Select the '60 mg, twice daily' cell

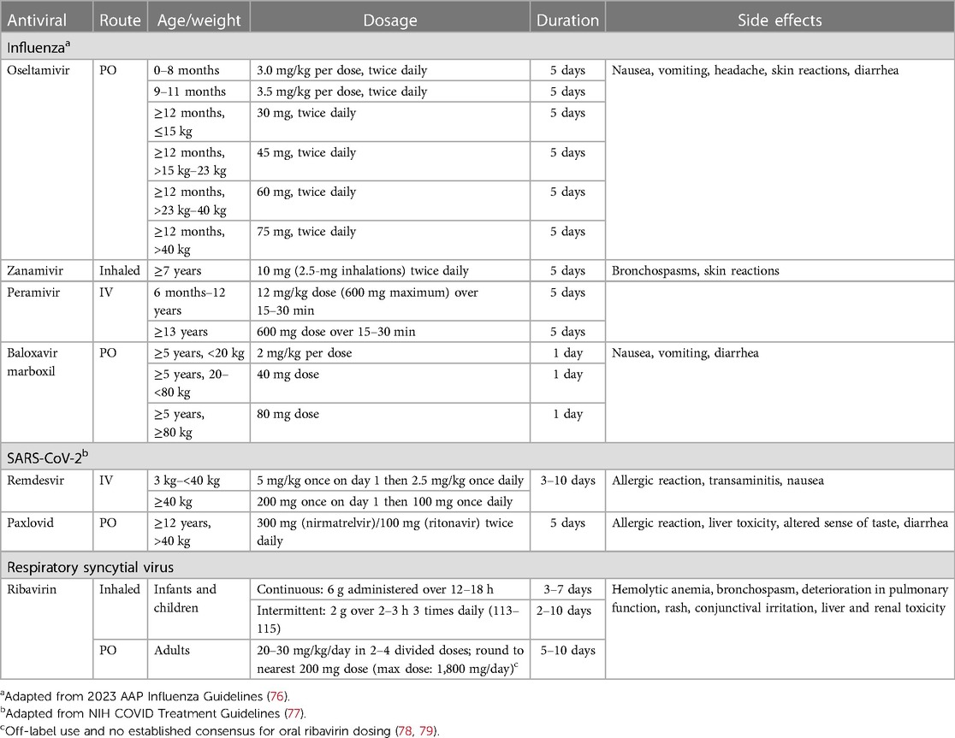click(390, 201)
